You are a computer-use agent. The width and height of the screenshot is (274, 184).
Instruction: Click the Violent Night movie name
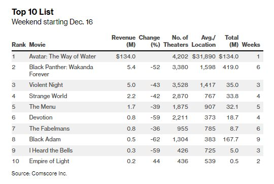tap(46, 85)
